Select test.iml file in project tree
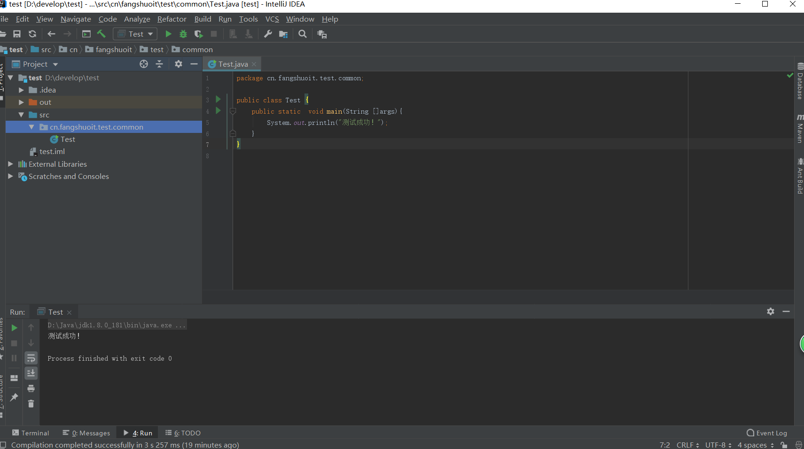804x449 pixels. tap(52, 151)
